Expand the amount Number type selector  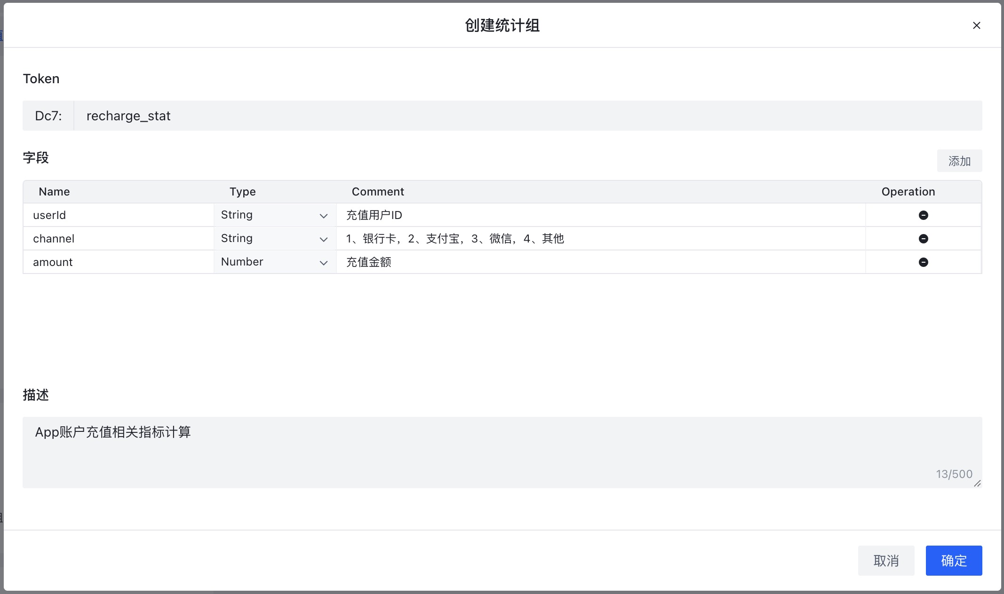tap(275, 262)
